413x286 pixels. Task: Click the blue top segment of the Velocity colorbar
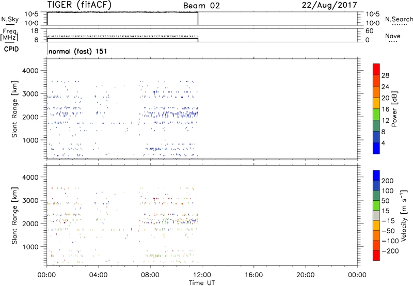coord(376,176)
